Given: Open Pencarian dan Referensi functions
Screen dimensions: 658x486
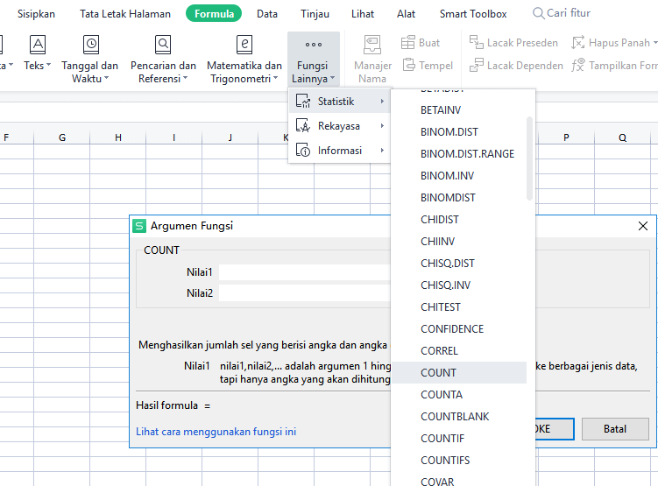Looking at the screenshot, I should (x=163, y=45).
